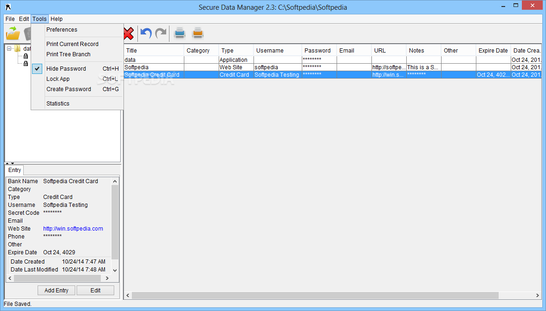Image resolution: width=546 pixels, height=311 pixels.
Task: Sort by the Date Created column header
Action: pos(526,51)
